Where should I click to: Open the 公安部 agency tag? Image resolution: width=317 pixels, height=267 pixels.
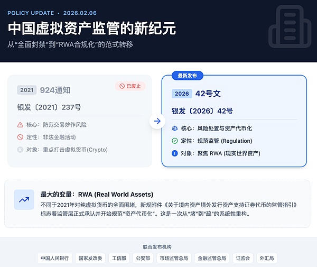tap(143, 259)
